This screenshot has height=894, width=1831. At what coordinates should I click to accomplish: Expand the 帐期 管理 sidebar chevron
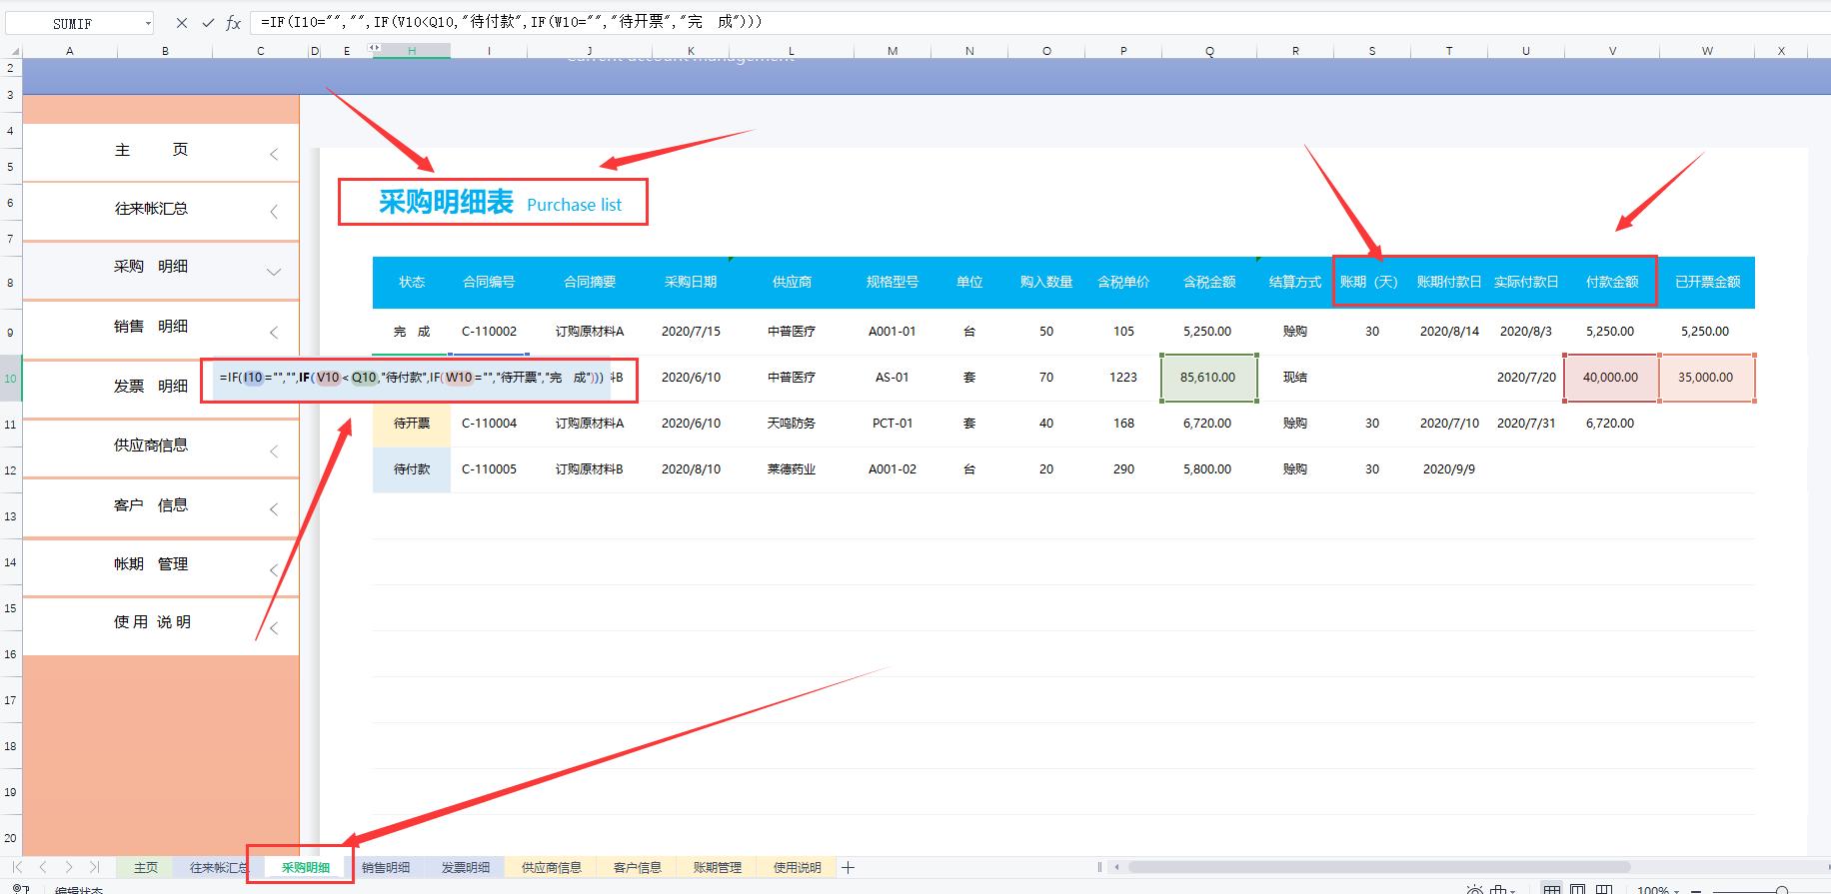[x=274, y=569]
